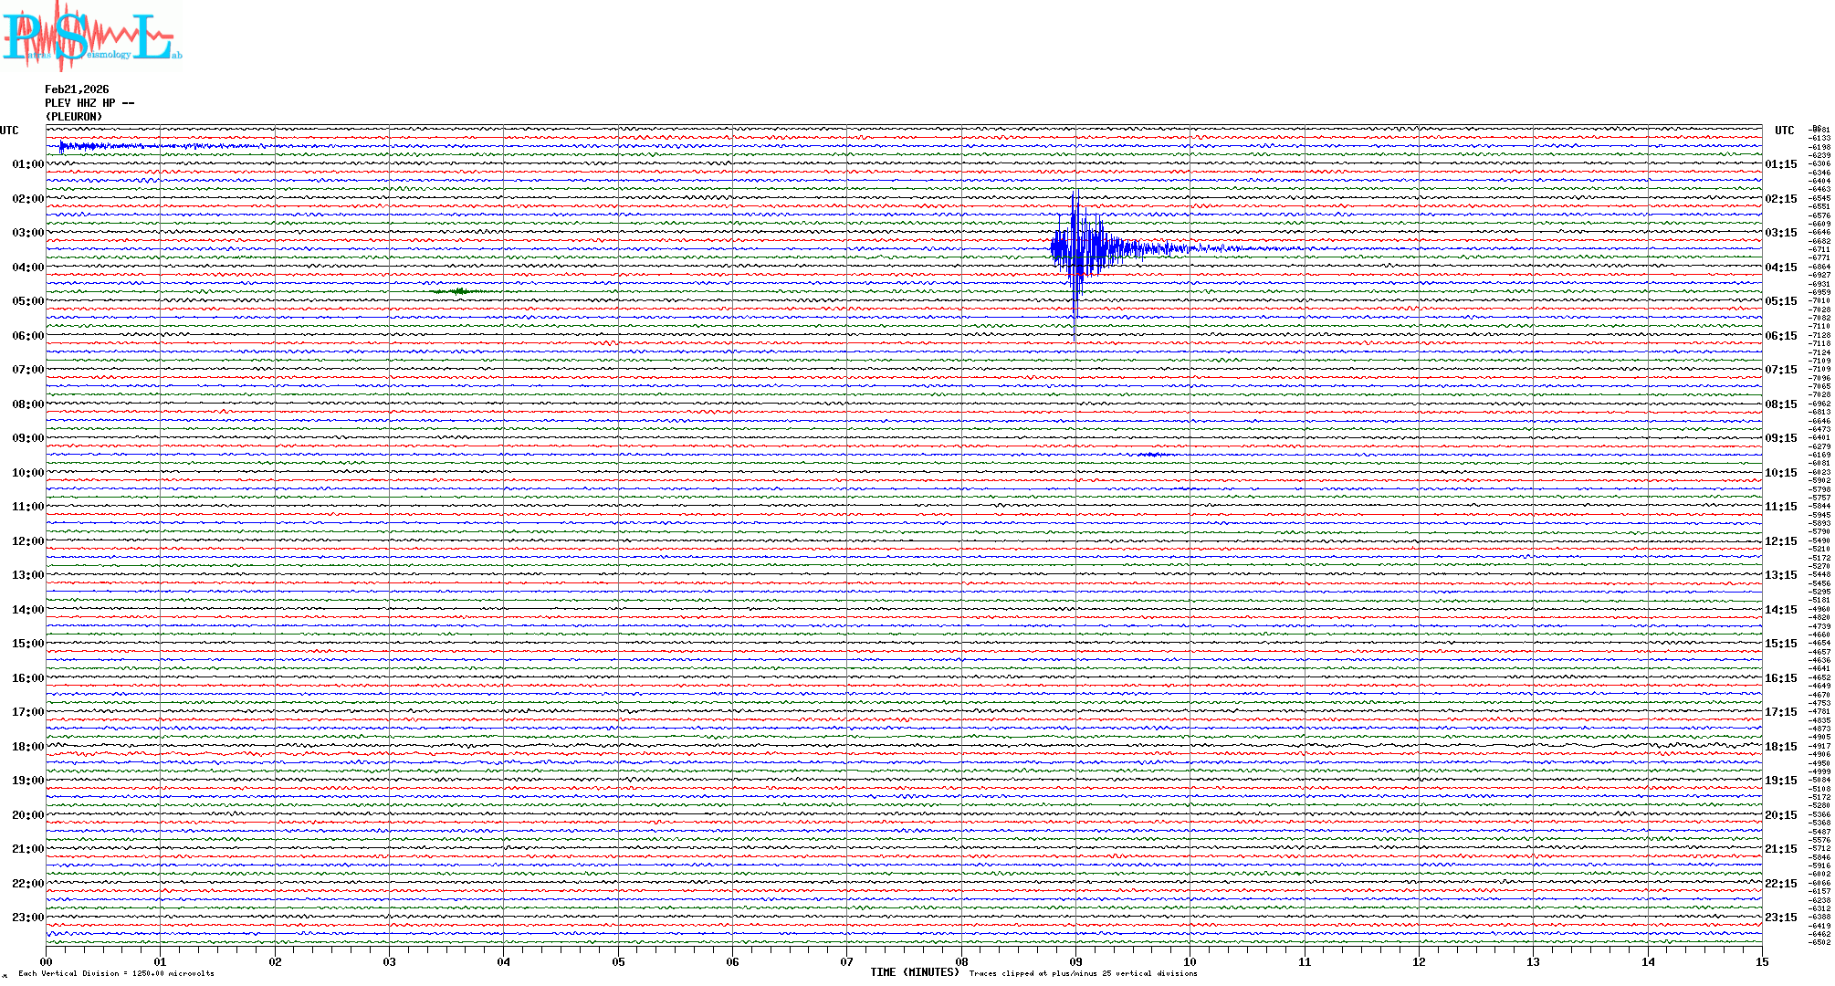The image size is (1835, 986).
Task: Click the right UTC axis label
Action: tap(1784, 131)
